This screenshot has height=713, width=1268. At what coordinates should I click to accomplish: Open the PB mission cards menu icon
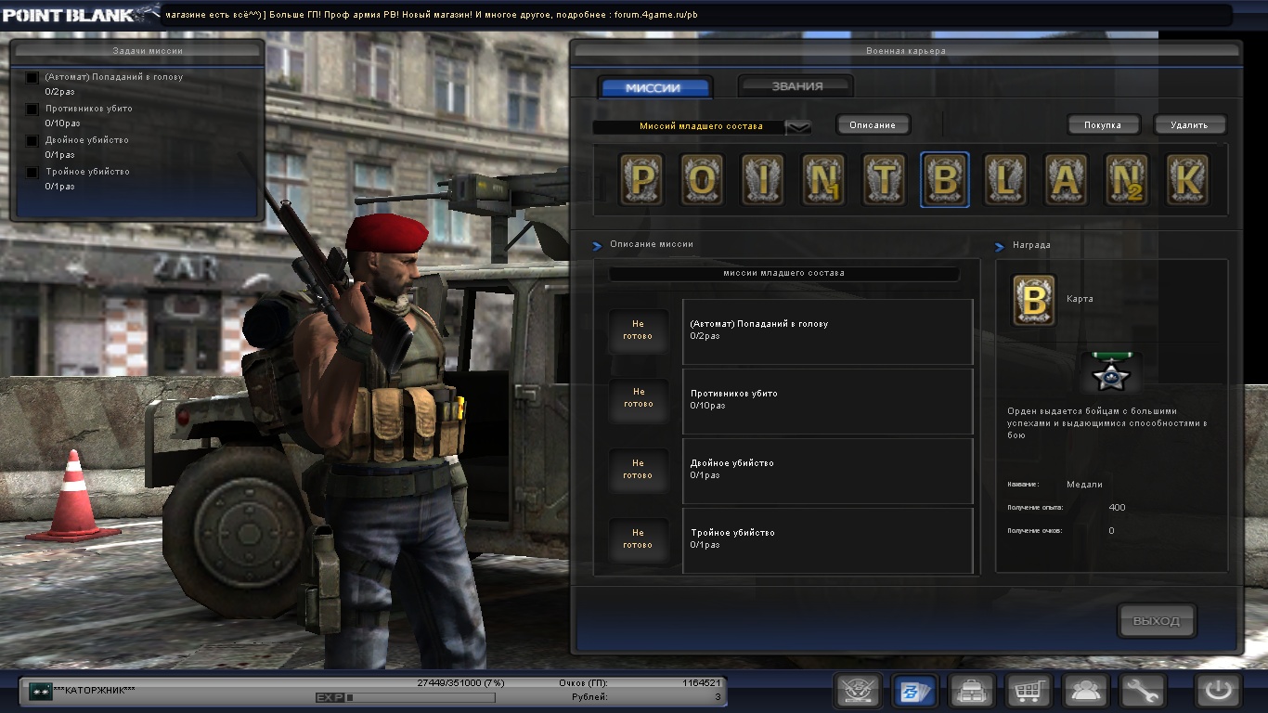pyautogui.click(x=914, y=692)
